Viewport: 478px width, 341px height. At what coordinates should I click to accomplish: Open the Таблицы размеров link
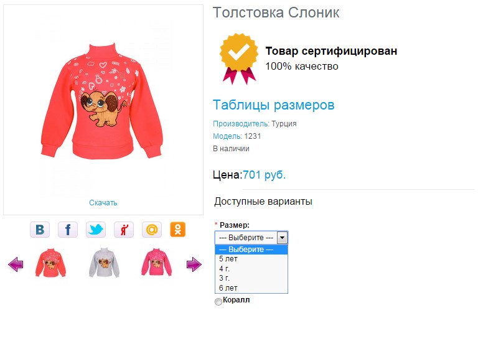(x=273, y=105)
